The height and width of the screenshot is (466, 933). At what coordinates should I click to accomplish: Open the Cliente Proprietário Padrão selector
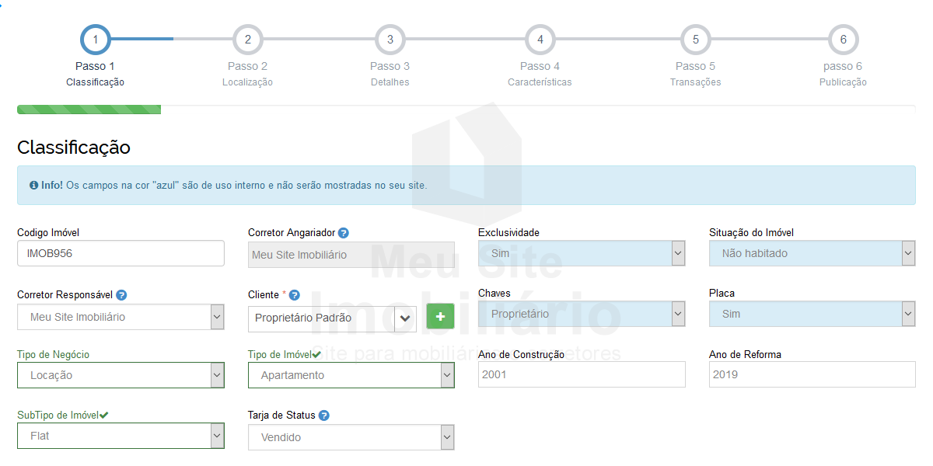click(332, 318)
